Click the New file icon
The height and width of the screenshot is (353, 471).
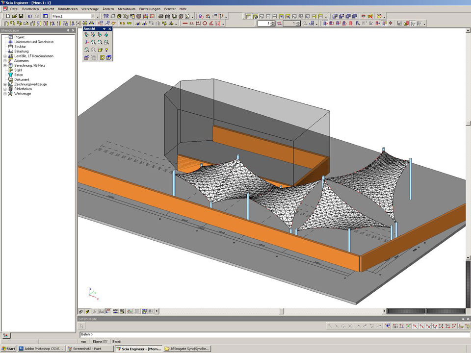point(8,16)
